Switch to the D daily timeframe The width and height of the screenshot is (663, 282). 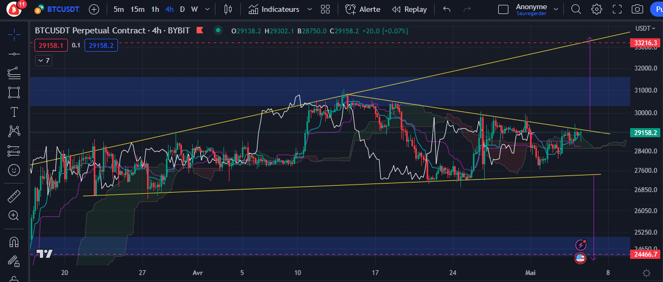click(182, 9)
